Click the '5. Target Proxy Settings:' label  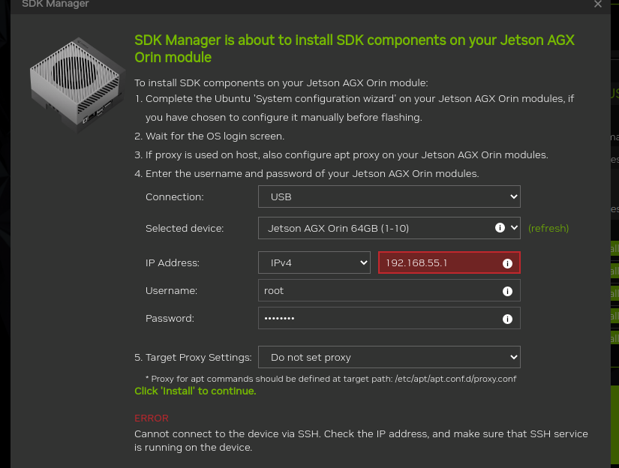click(193, 358)
